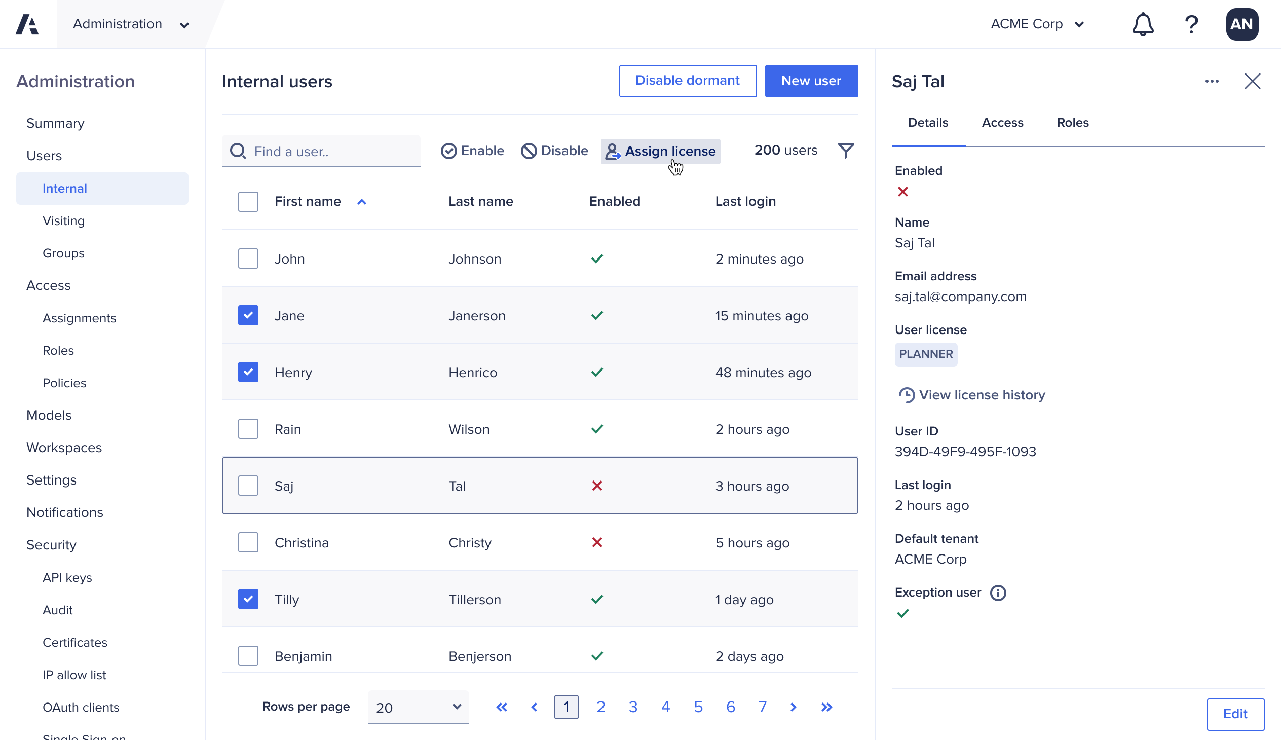Check the select-all users checkbox
Screen dimensions: 1281x740
tap(248, 201)
